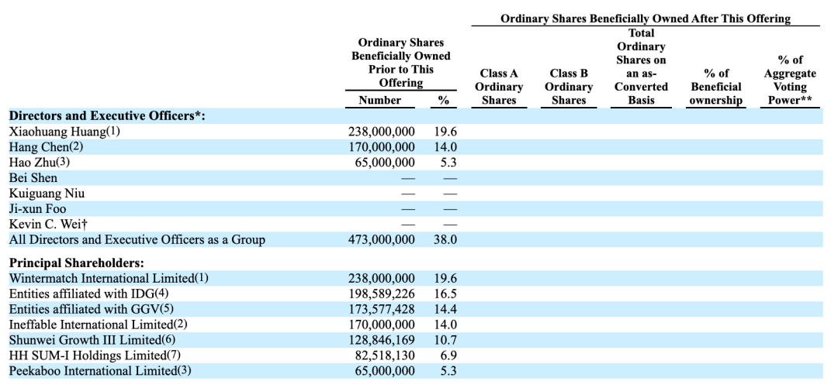Click 'Entities affiliated with IDG(4)'
The image size is (838, 388).
(89, 294)
